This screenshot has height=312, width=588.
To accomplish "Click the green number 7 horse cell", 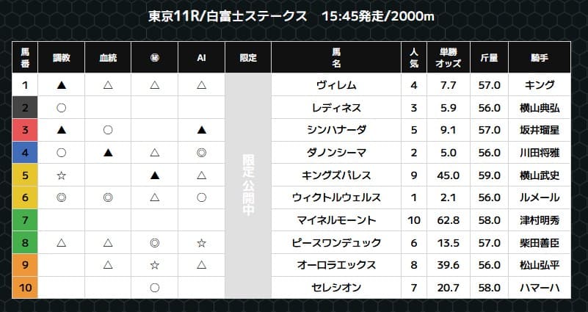I will tap(25, 220).
